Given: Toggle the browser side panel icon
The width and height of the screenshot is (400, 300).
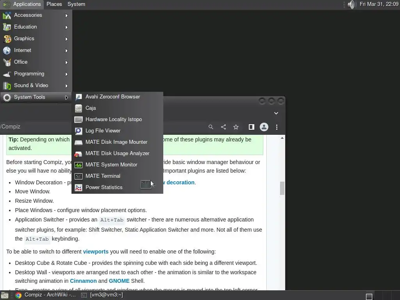Looking at the screenshot, I should point(252,127).
